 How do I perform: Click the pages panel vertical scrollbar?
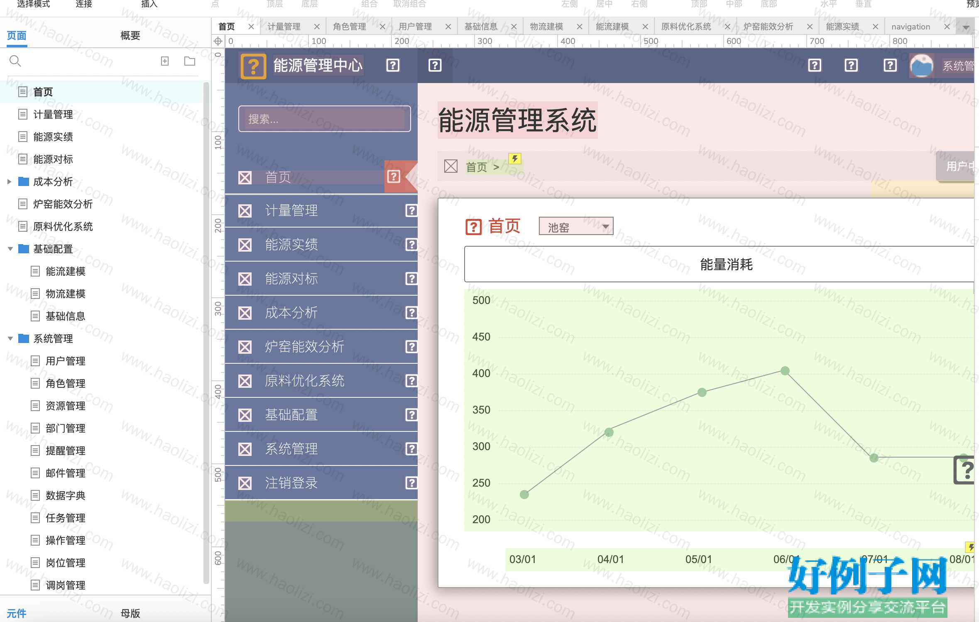click(x=206, y=332)
